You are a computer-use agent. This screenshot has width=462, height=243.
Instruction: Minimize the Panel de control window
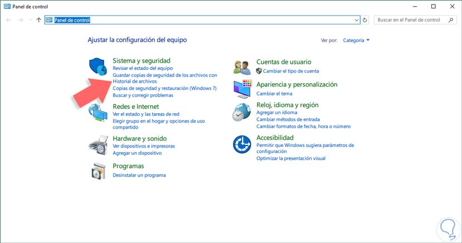click(x=415, y=7)
